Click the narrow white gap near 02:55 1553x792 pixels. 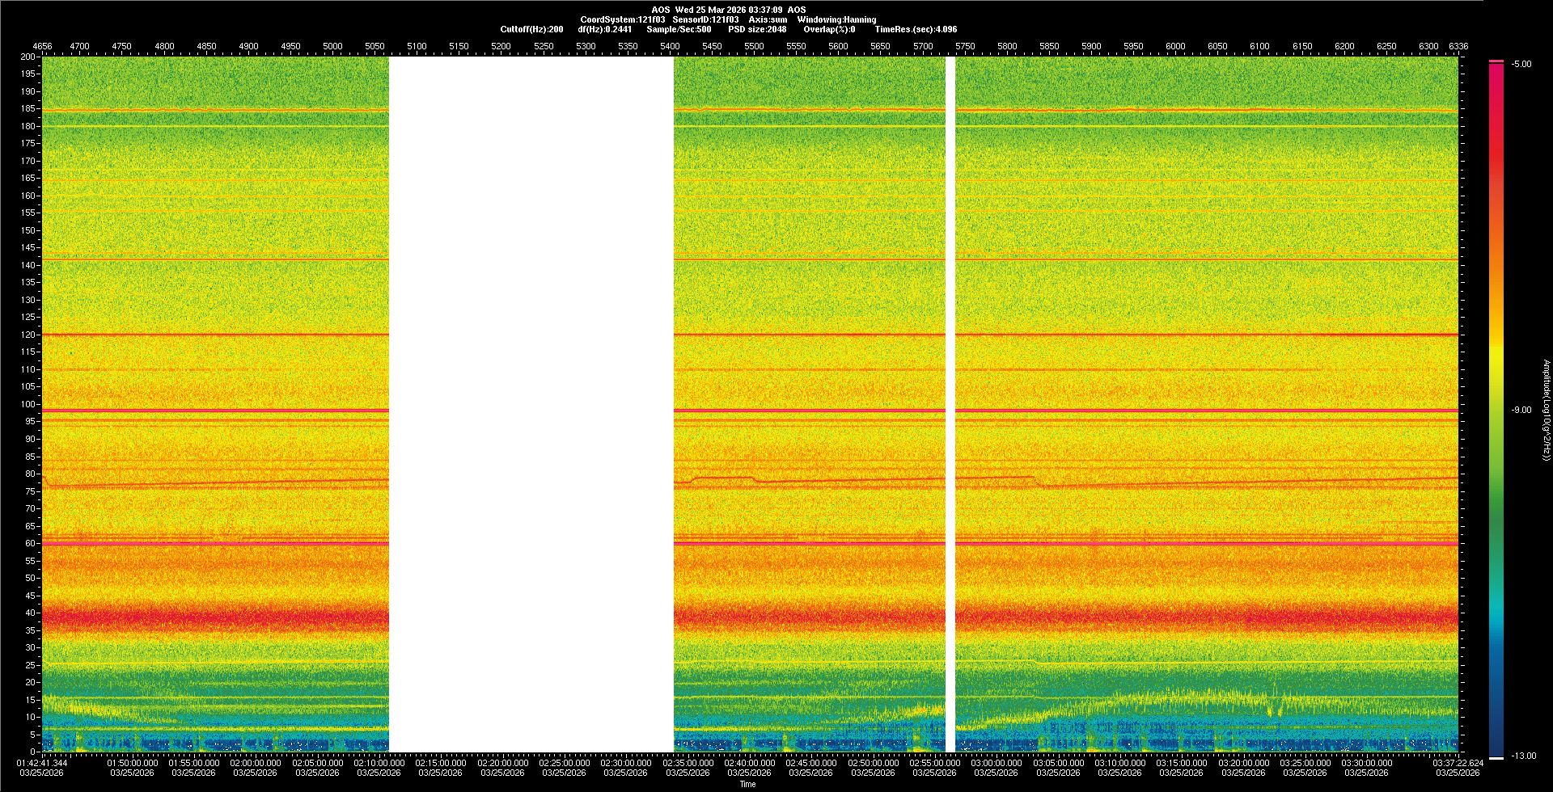click(950, 404)
